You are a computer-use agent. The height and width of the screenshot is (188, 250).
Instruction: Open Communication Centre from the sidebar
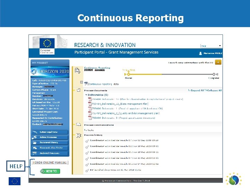tap(50, 148)
